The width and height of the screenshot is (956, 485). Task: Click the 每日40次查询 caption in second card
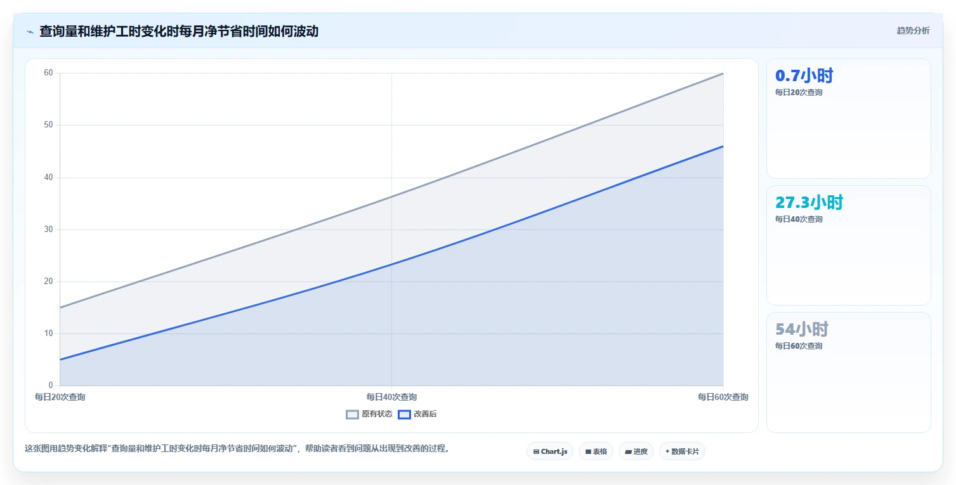(x=799, y=219)
